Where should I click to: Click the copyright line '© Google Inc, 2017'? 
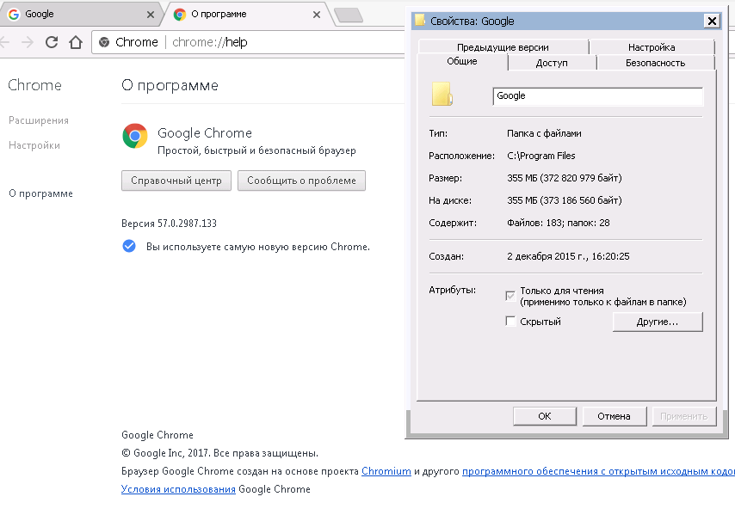(x=166, y=453)
